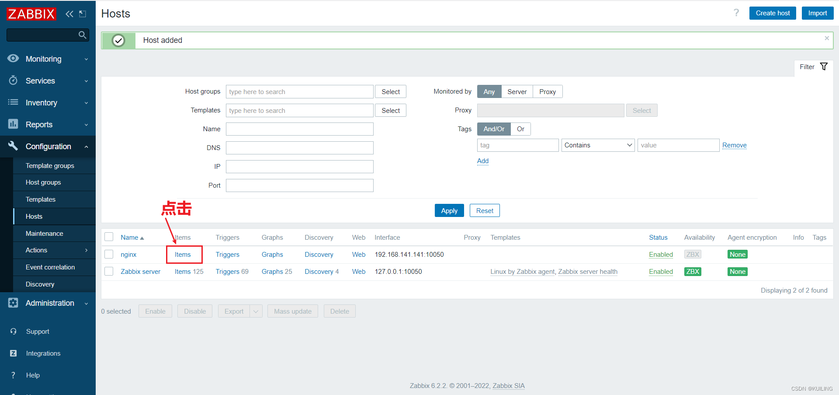This screenshot has height=395, width=839.
Task: Click None encryption badge for nginx
Action: [x=738, y=255]
